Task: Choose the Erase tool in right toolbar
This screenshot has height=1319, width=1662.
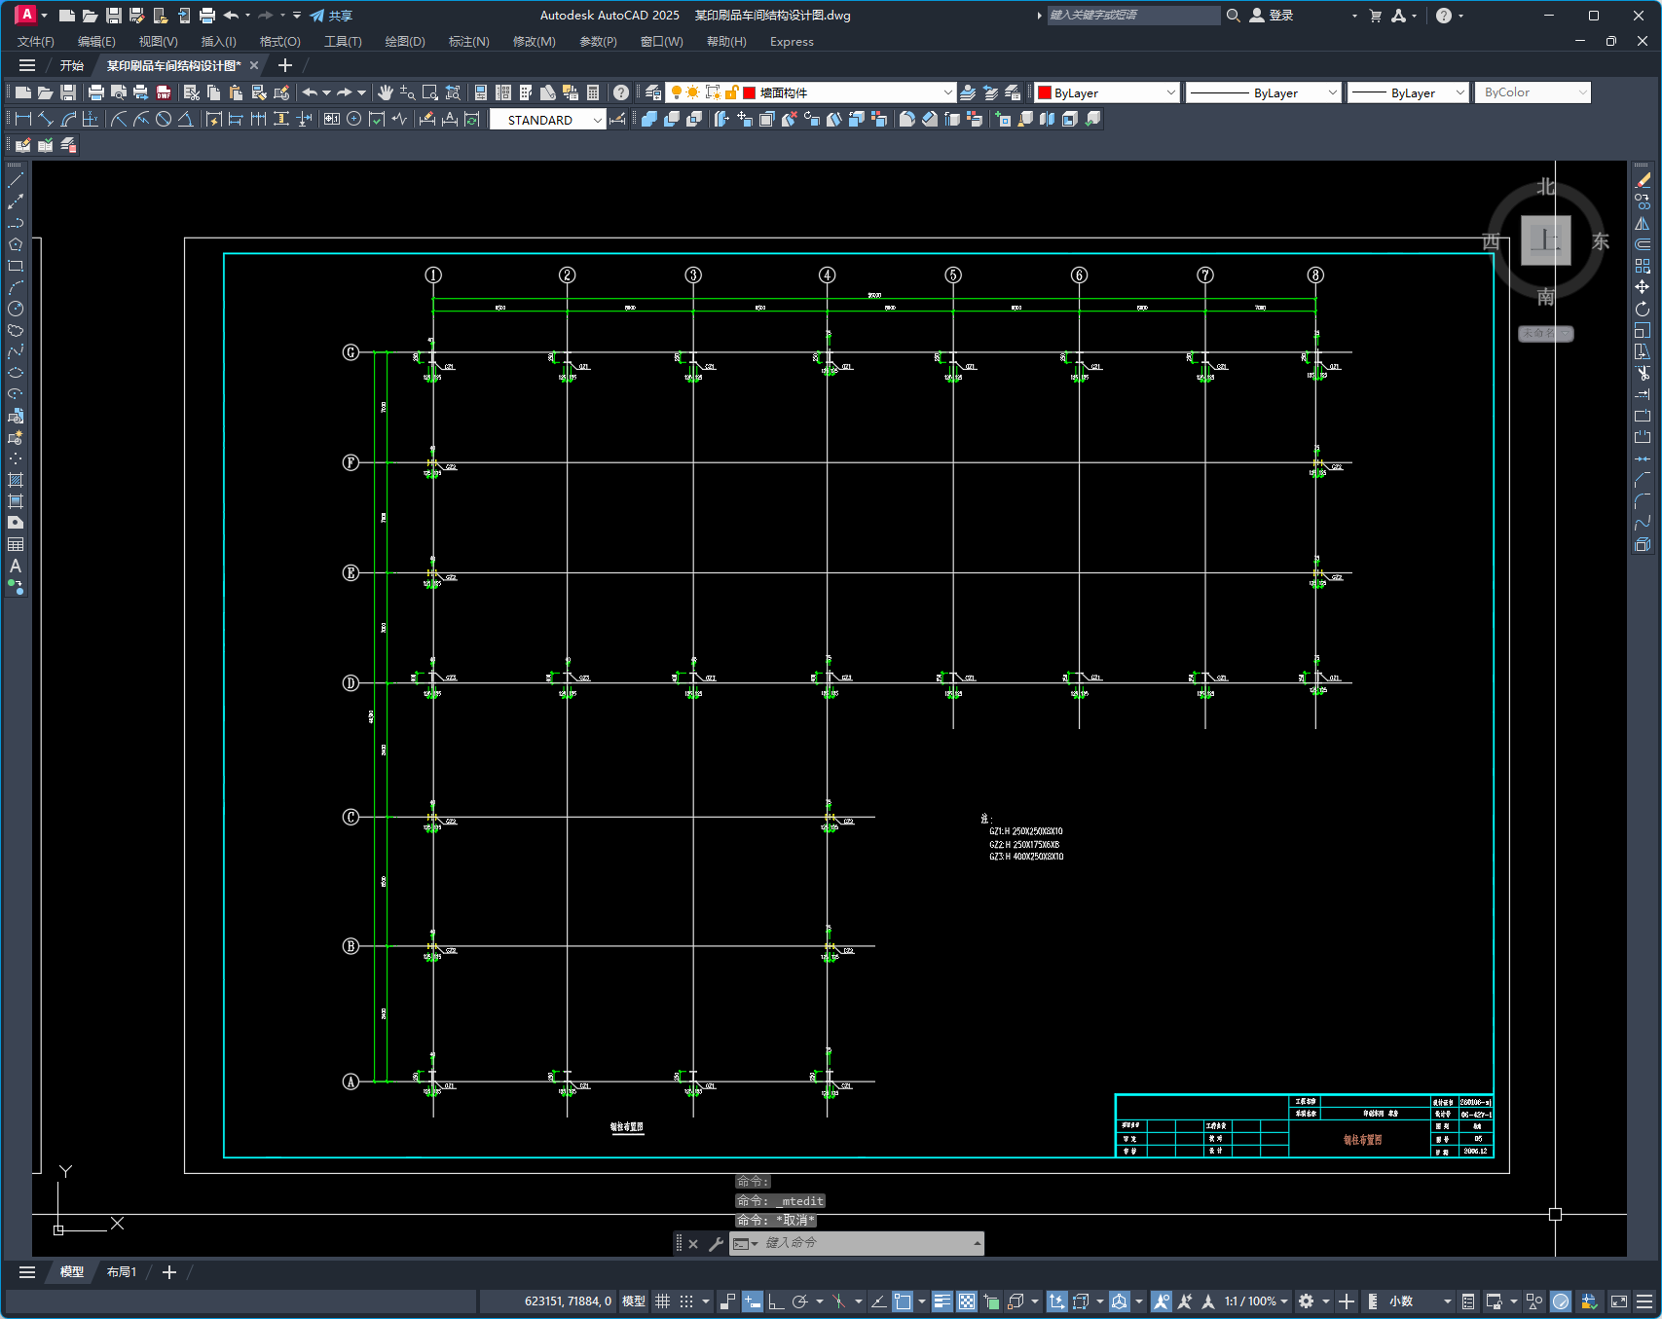Action: pyautogui.click(x=1643, y=180)
